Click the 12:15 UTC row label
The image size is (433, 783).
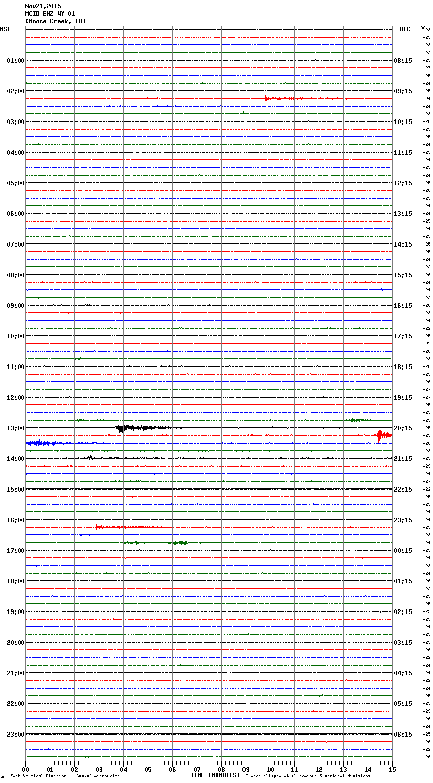click(x=403, y=183)
